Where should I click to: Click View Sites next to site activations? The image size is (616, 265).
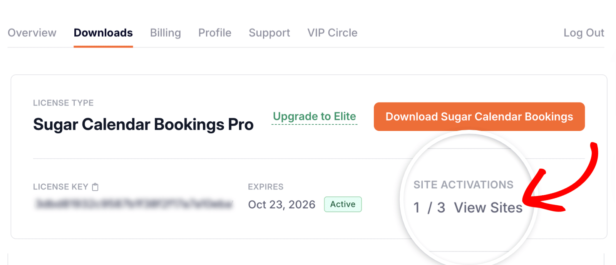click(x=489, y=208)
